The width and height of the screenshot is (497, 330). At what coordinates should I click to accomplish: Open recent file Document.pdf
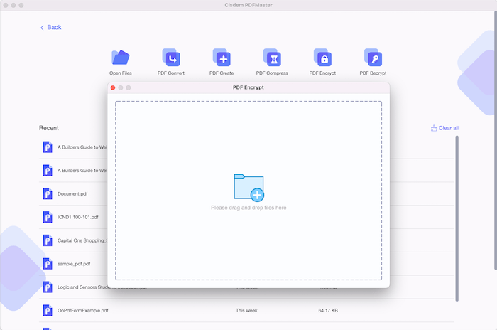pyautogui.click(x=72, y=193)
